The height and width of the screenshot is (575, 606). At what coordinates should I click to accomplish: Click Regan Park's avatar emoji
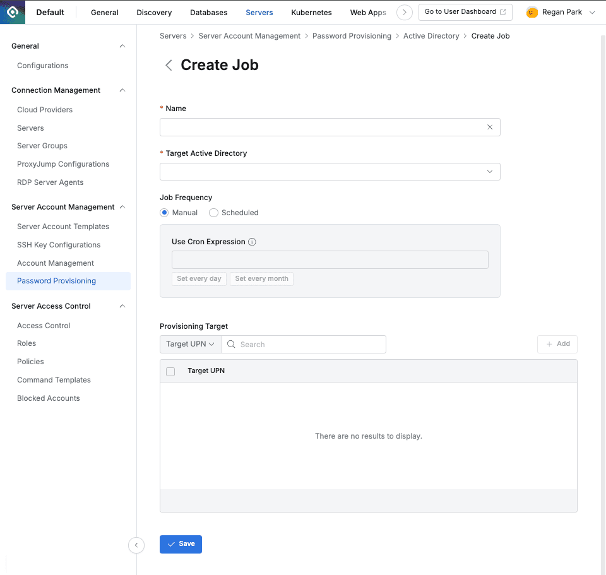point(531,12)
